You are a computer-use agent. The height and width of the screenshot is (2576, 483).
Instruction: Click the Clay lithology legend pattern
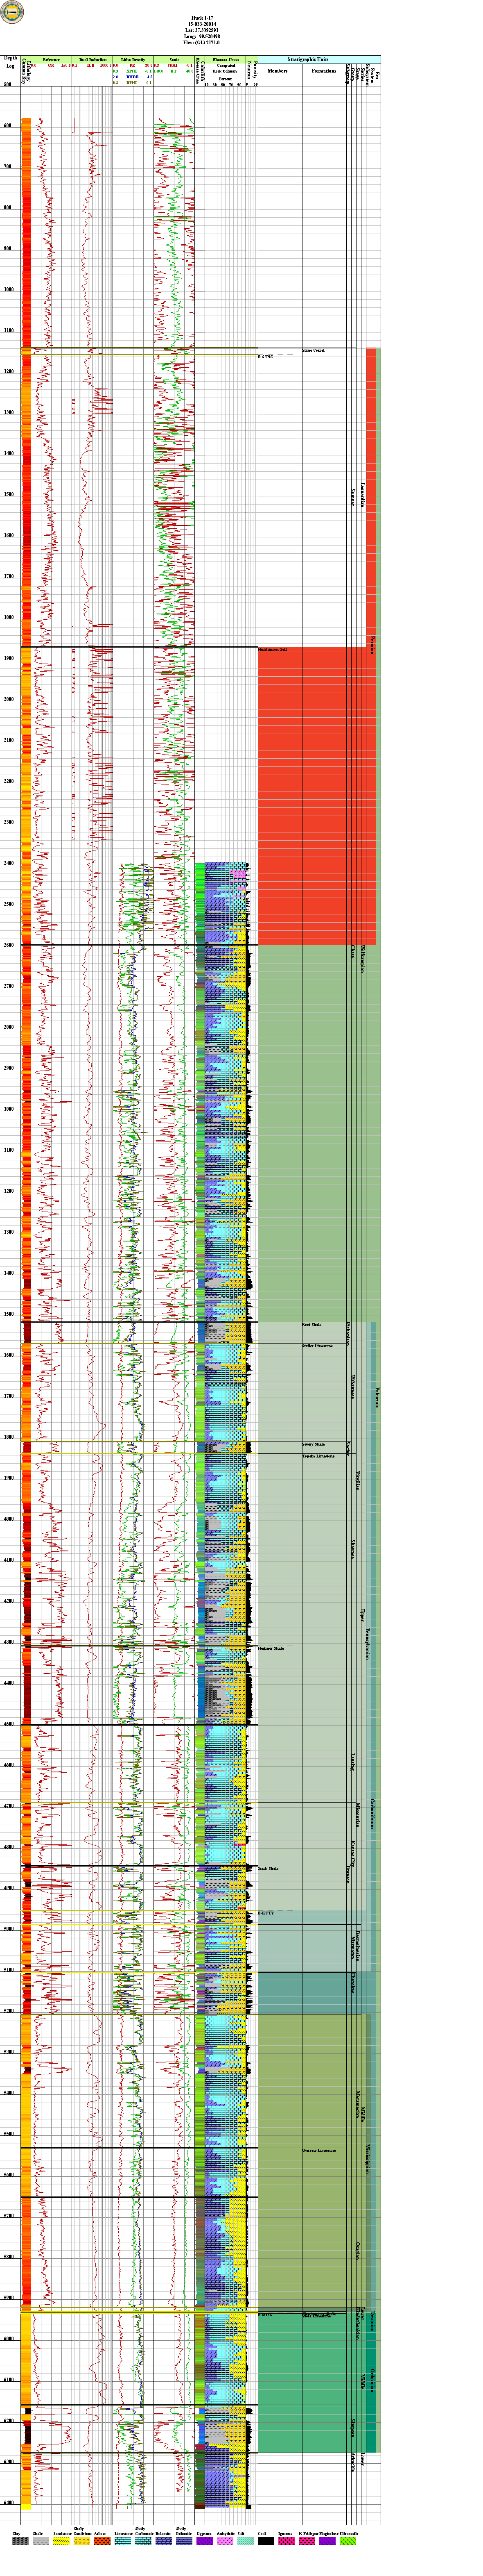pyautogui.click(x=20, y=2541)
